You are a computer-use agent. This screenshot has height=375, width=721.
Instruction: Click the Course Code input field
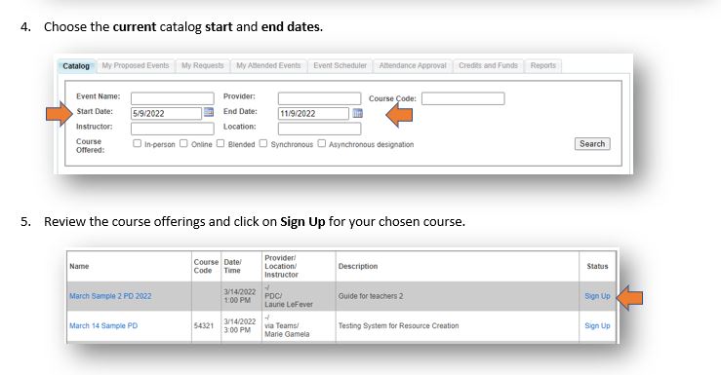click(463, 98)
